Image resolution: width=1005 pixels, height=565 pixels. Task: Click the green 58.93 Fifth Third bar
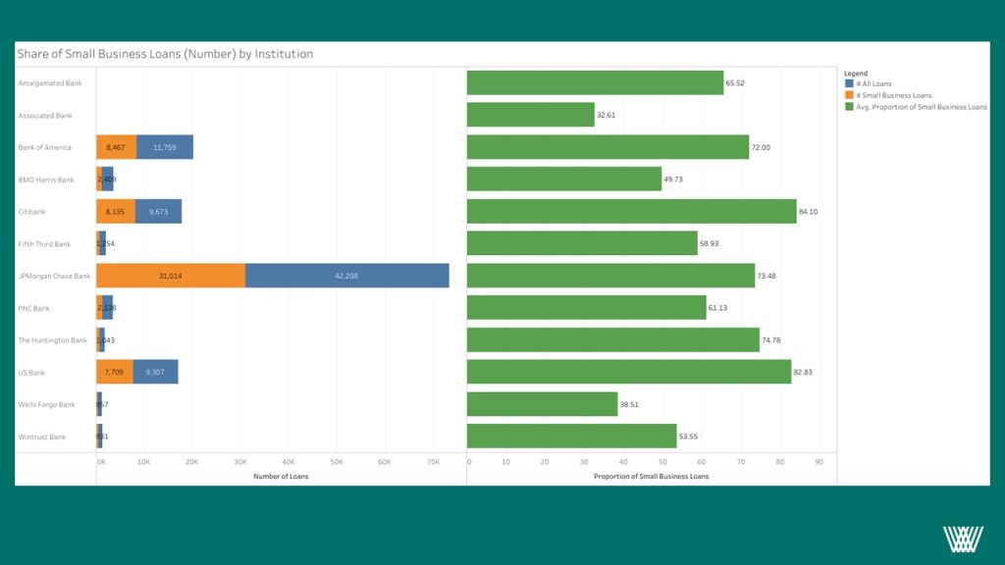pyautogui.click(x=582, y=243)
